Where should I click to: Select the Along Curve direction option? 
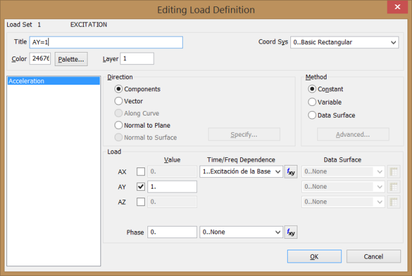[137, 113]
